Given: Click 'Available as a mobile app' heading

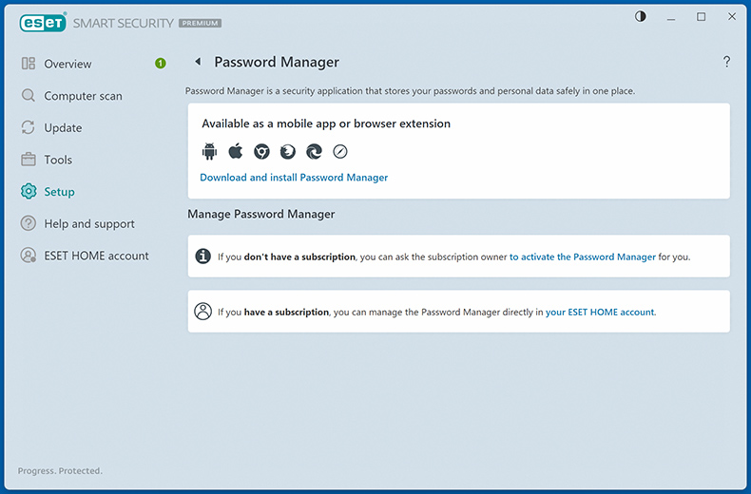Looking at the screenshot, I should point(326,123).
